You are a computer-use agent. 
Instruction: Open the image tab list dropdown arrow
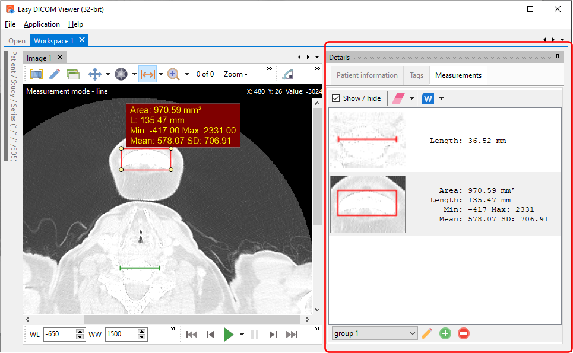(317, 57)
